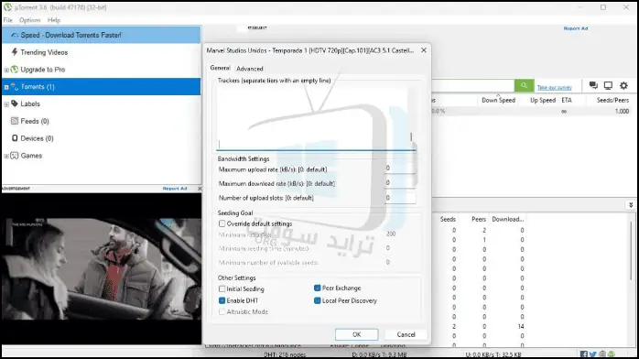Open the Take our survey link

point(554,87)
